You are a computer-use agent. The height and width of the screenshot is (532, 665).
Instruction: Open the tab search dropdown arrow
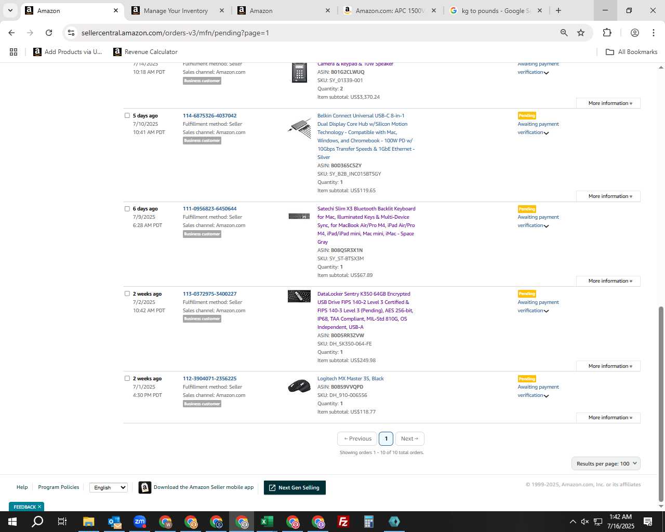point(10,10)
